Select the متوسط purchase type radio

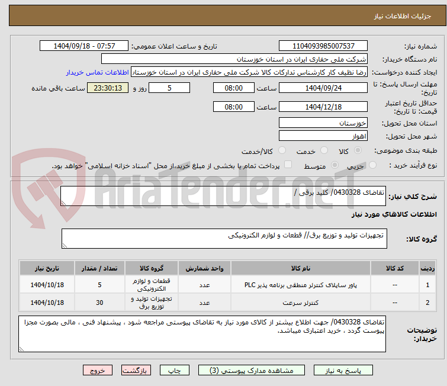tap(335, 165)
